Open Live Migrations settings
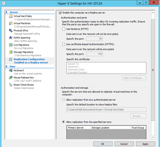This screenshot has height=147, width=160. pos(21,45)
